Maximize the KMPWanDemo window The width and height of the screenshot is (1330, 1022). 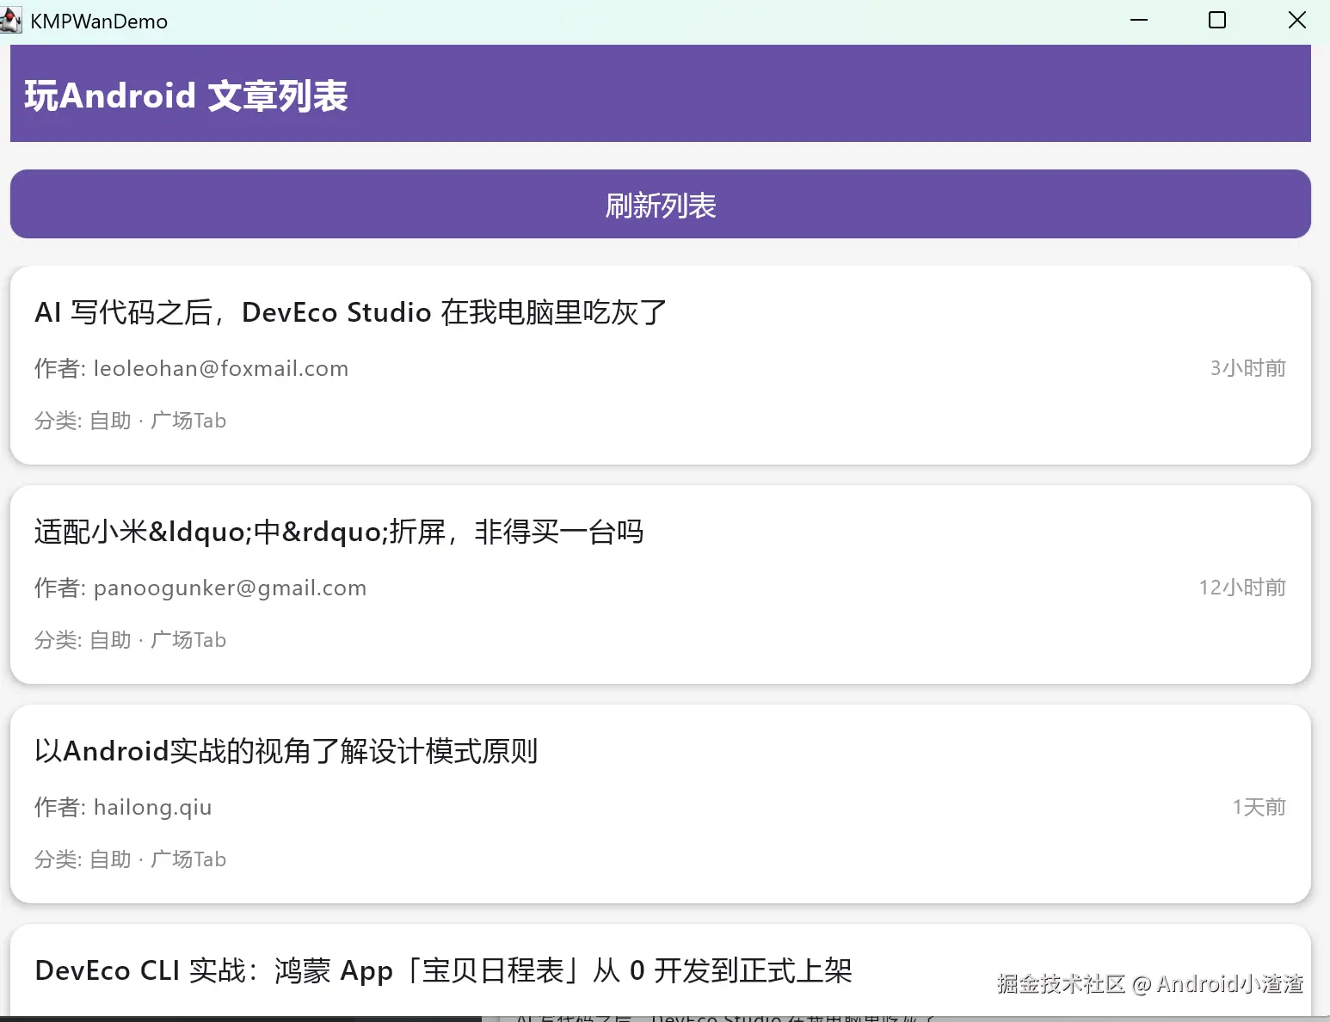(1217, 21)
